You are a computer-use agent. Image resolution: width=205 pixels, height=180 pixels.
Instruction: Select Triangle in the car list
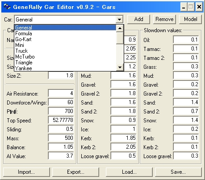[65, 63]
